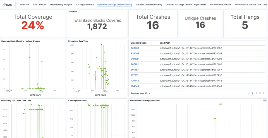Click the Total Crashes panel
The width and height of the screenshot is (268, 138).
point(153,23)
